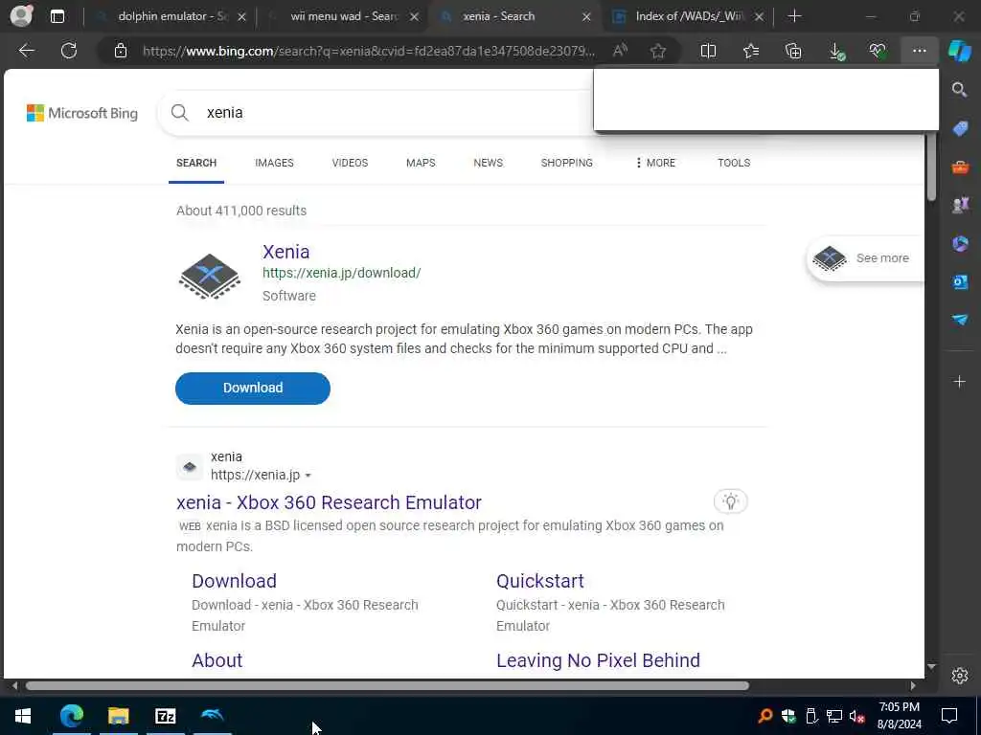Open the sidebar shopping tag icon
This screenshot has height=735, width=981.
tap(960, 129)
